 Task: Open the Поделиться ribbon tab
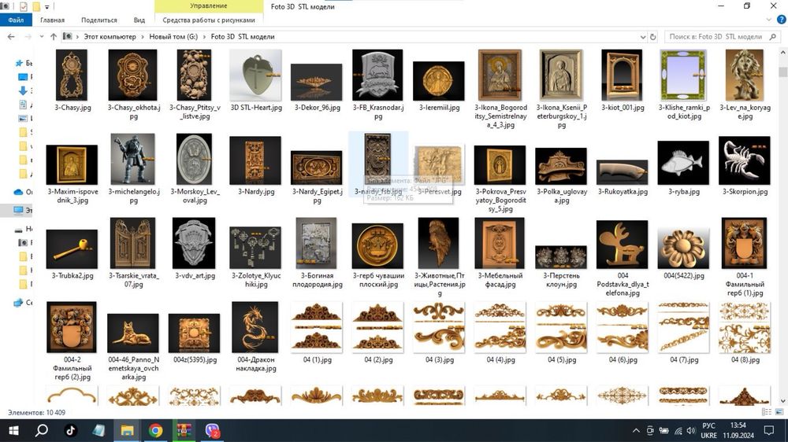click(x=99, y=20)
